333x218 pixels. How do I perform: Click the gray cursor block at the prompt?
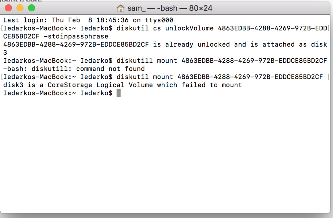pyautogui.click(x=118, y=93)
